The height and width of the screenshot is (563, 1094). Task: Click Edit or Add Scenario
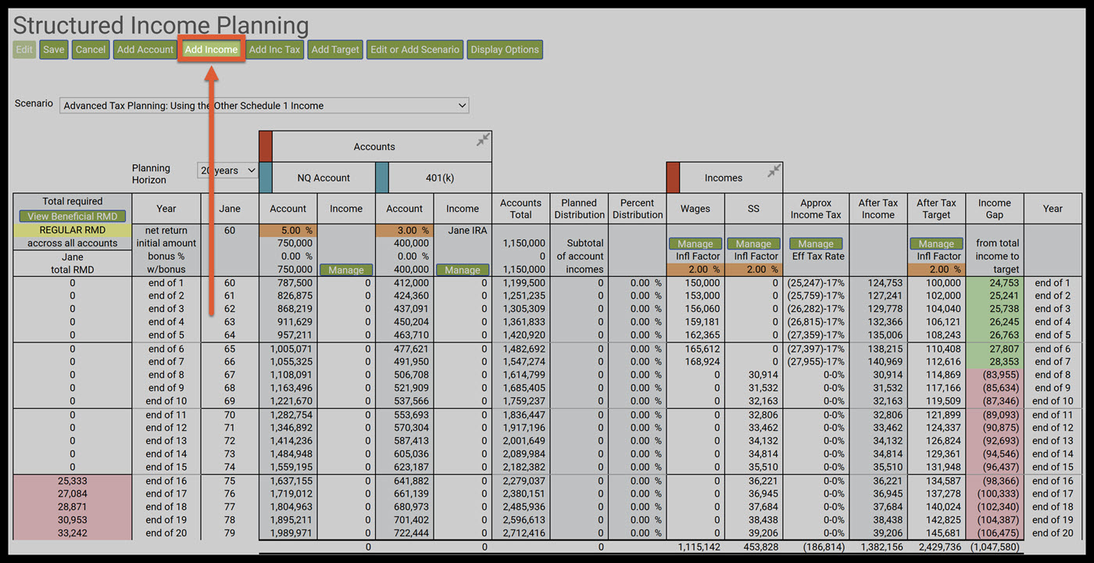tap(414, 49)
